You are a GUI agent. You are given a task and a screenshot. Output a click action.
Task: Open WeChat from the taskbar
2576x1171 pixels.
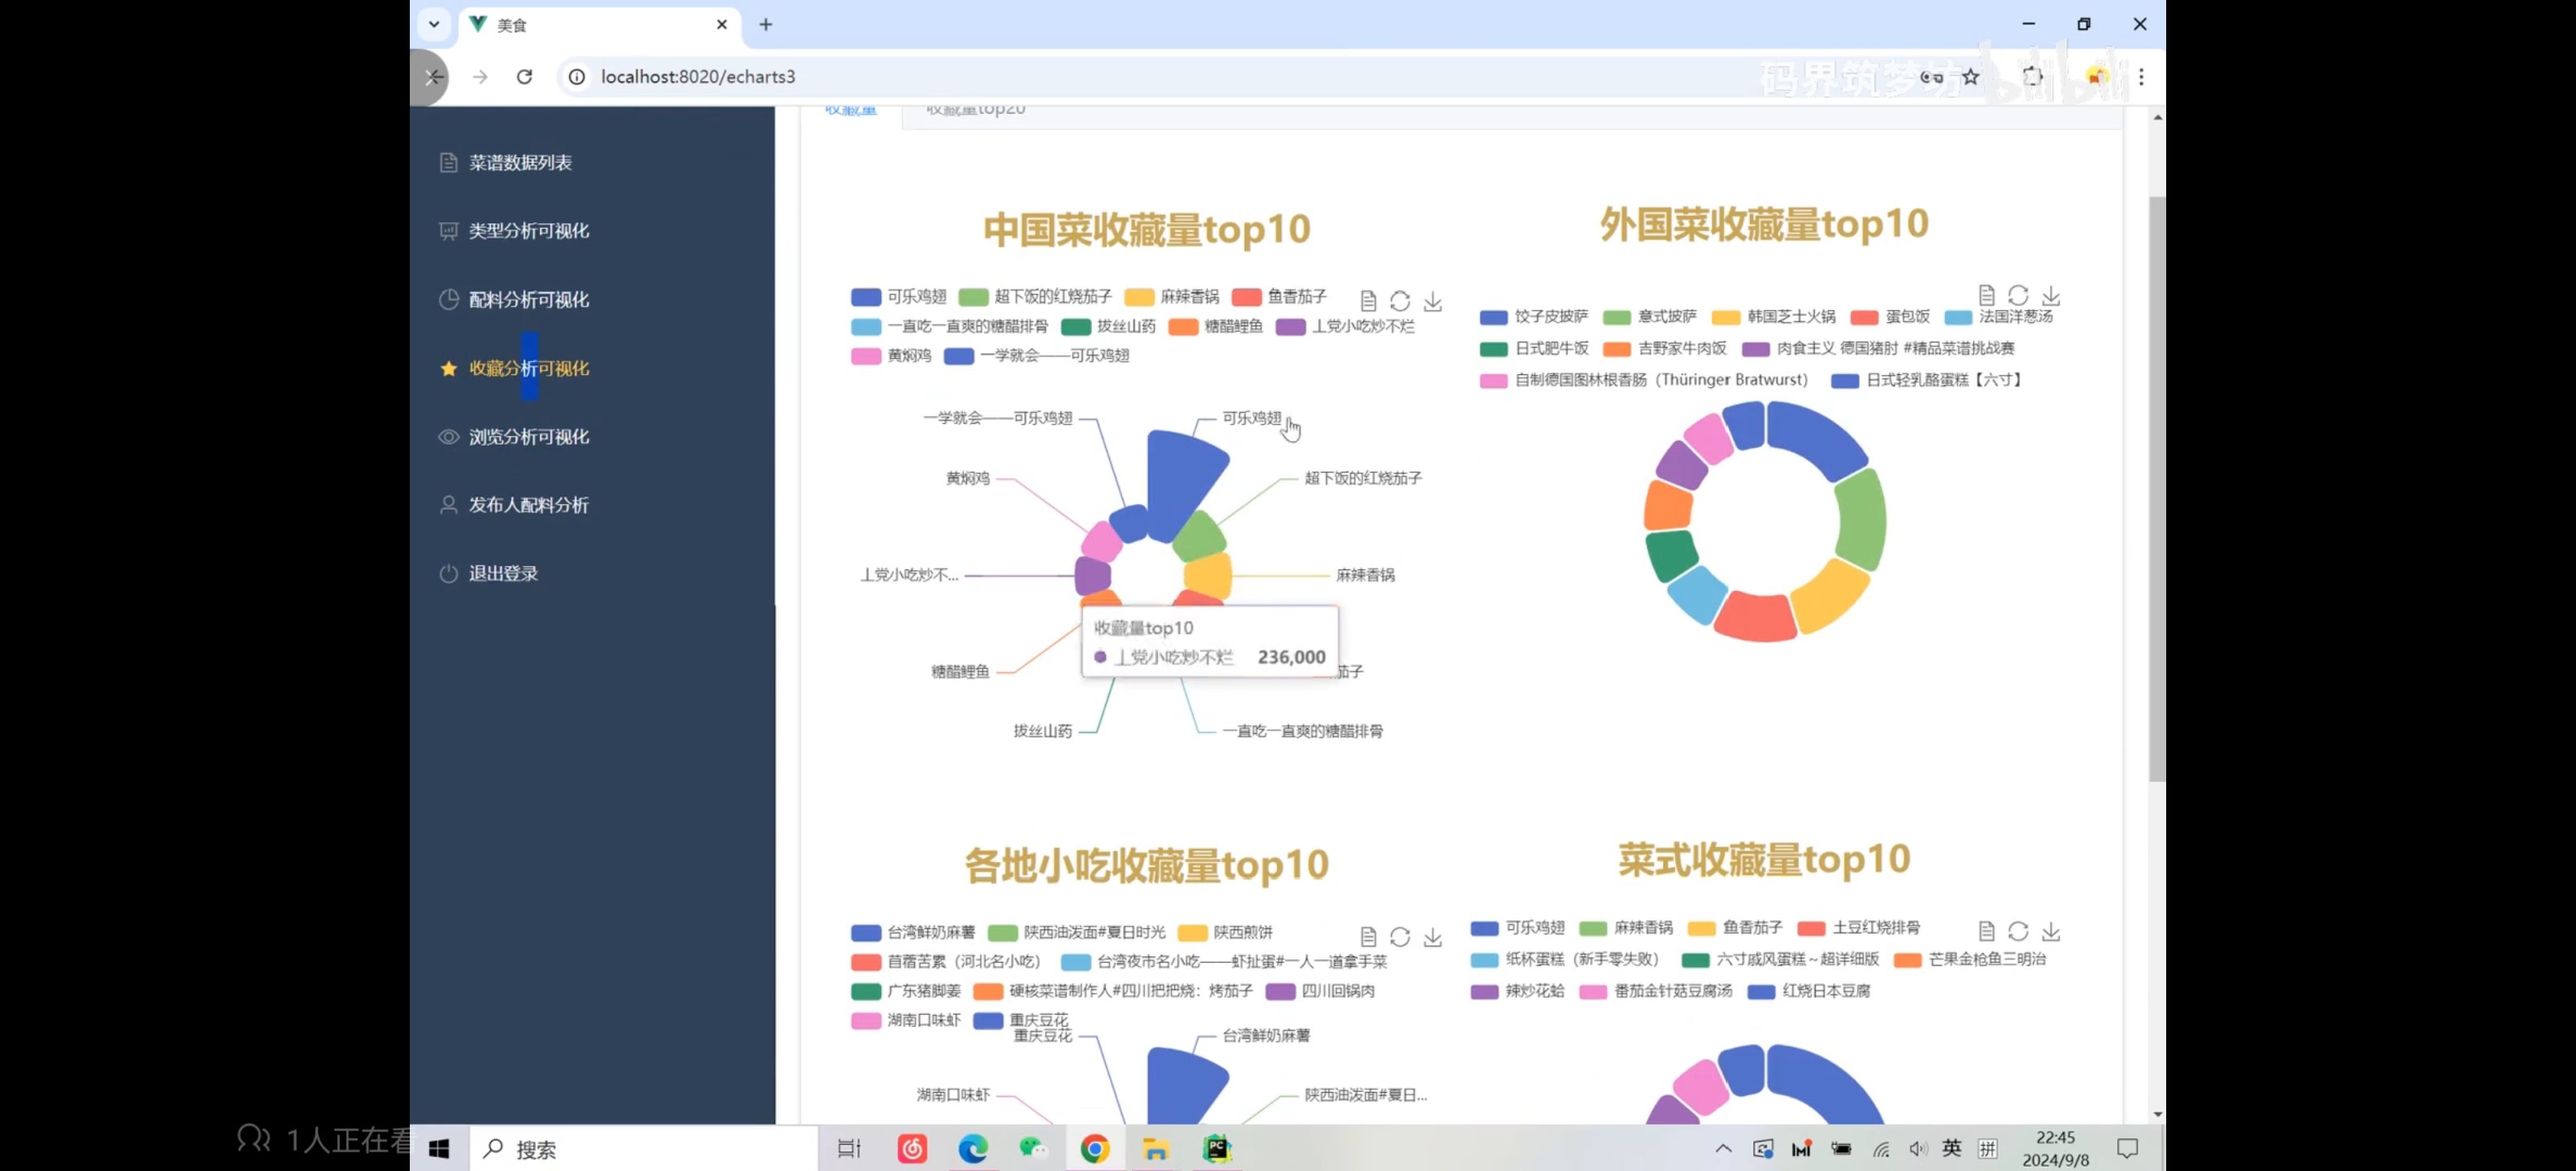point(1033,1148)
